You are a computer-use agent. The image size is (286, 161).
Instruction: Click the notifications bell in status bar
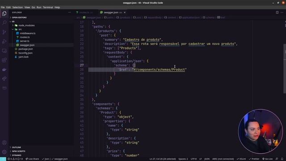pyautogui.click(x=282, y=159)
